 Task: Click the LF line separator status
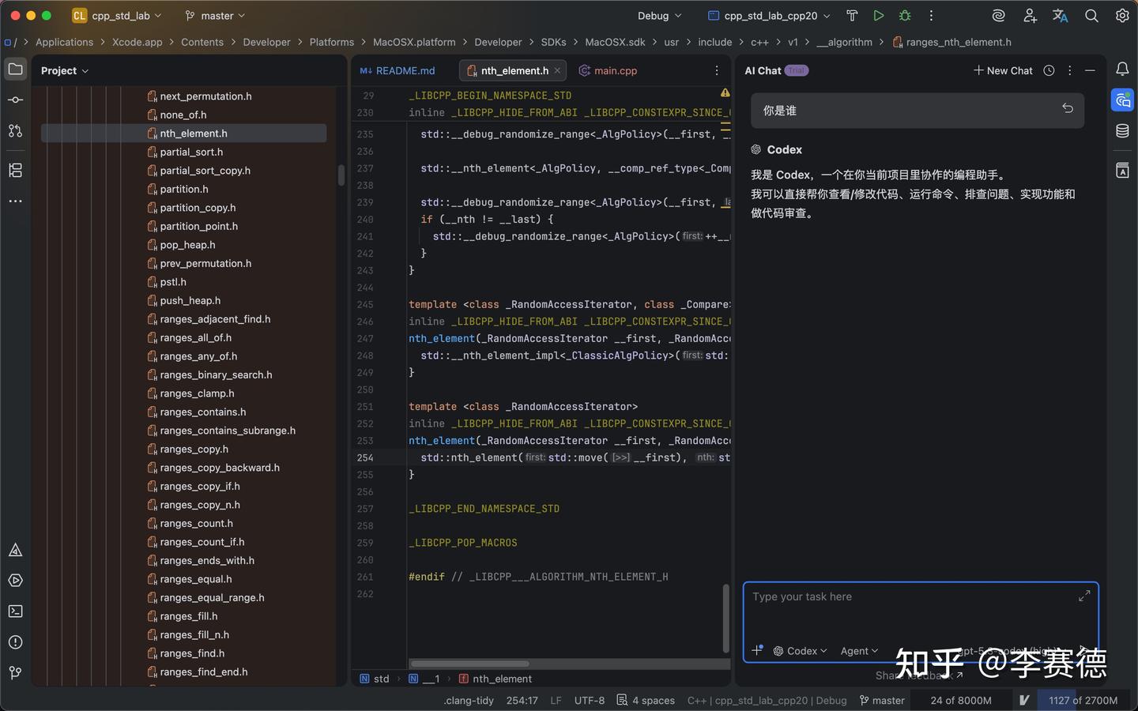(x=556, y=700)
